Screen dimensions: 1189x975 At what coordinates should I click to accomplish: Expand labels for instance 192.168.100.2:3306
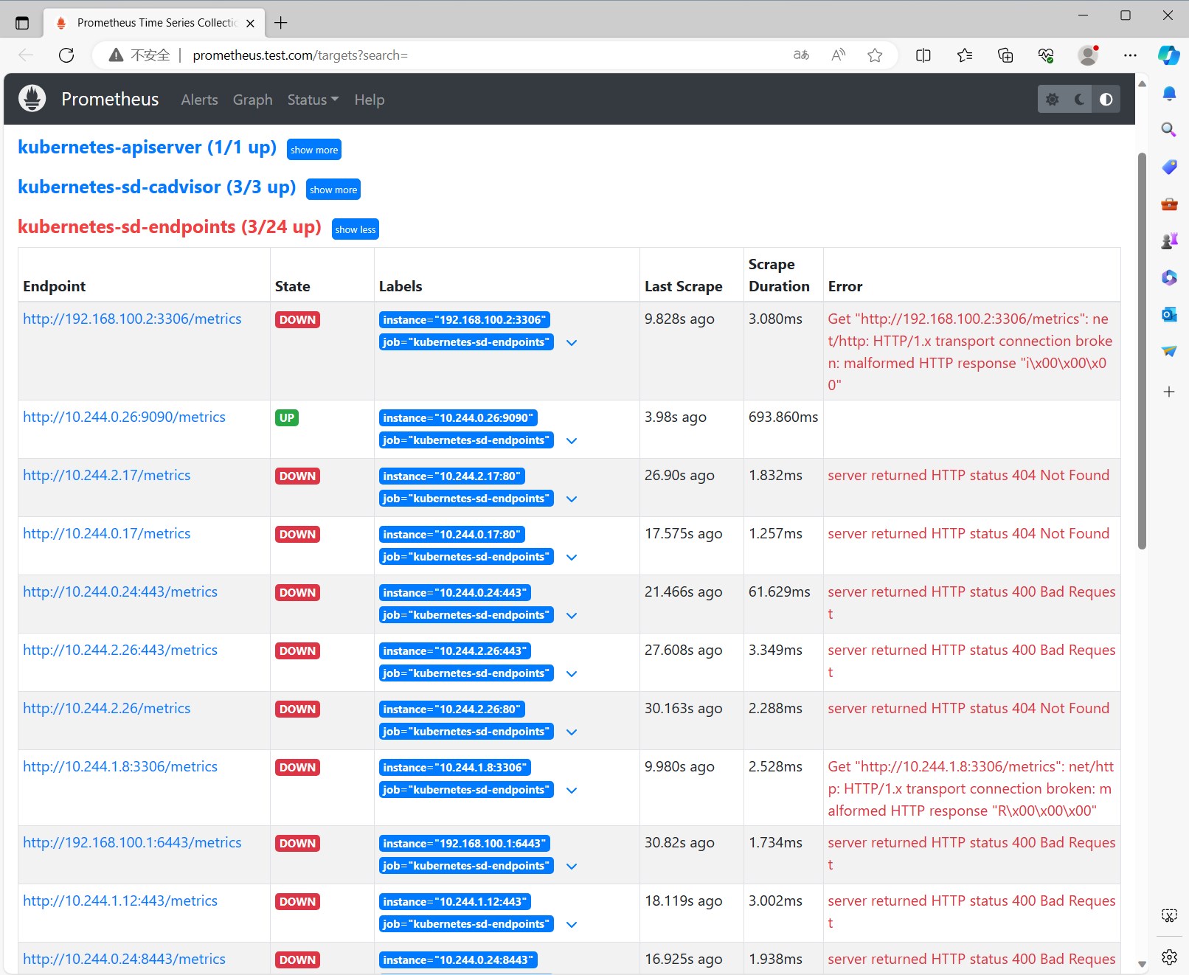[572, 343]
